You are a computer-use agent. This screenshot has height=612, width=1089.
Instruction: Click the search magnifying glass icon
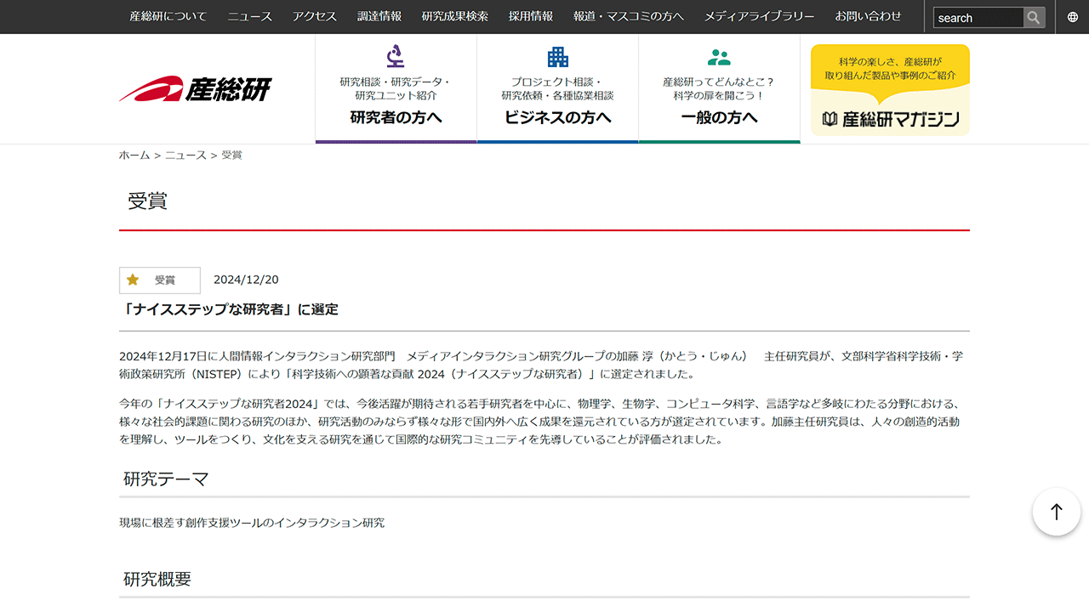(1034, 17)
